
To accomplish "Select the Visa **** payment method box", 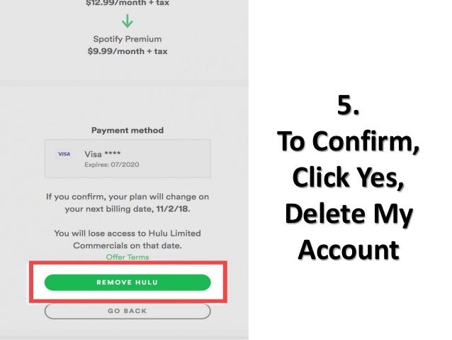I will [x=128, y=158].
